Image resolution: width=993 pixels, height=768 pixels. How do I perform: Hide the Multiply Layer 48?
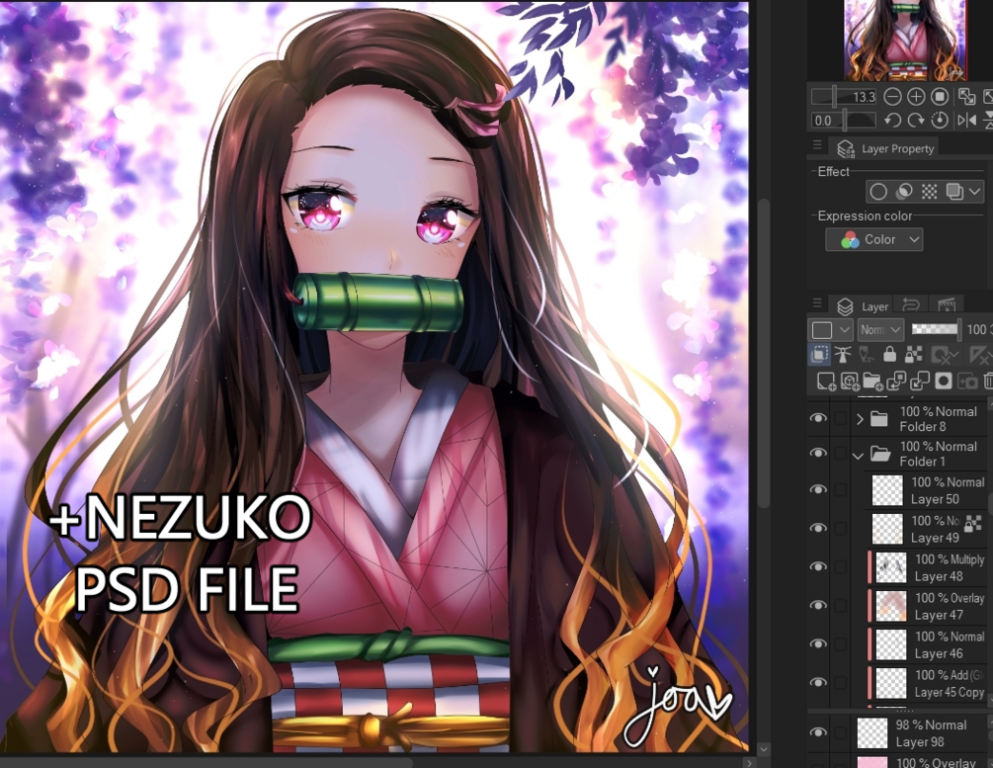click(818, 567)
